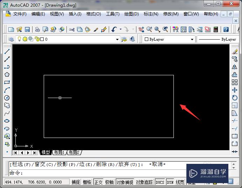This screenshot has width=242, height=188.
Task: Click the Undo arrow icon
Action: [x=114, y=29]
